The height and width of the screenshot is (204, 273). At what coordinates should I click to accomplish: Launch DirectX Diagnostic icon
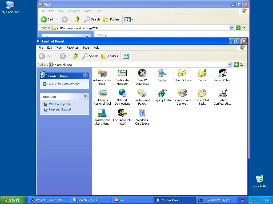point(142,77)
